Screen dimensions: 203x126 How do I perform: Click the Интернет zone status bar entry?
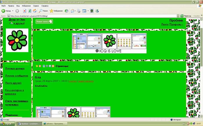coord(176,120)
